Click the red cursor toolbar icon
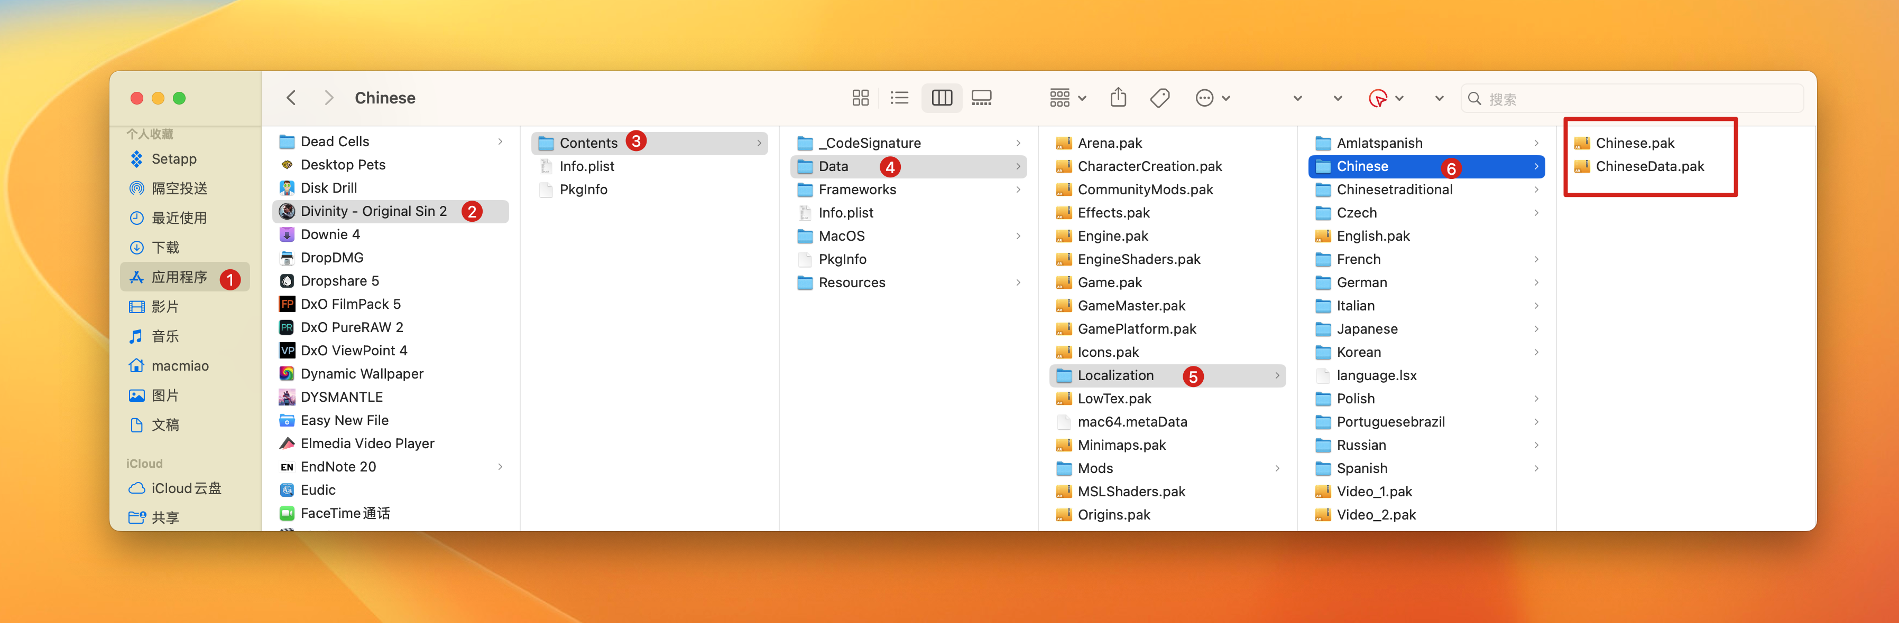1899x623 pixels. [x=1377, y=98]
